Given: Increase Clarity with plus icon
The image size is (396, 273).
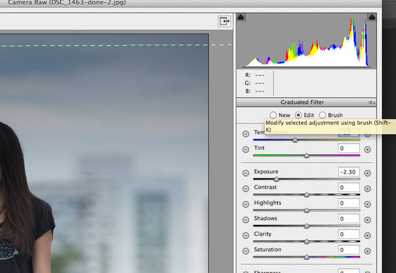Looking at the screenshot, I should (x=367, y=235).
